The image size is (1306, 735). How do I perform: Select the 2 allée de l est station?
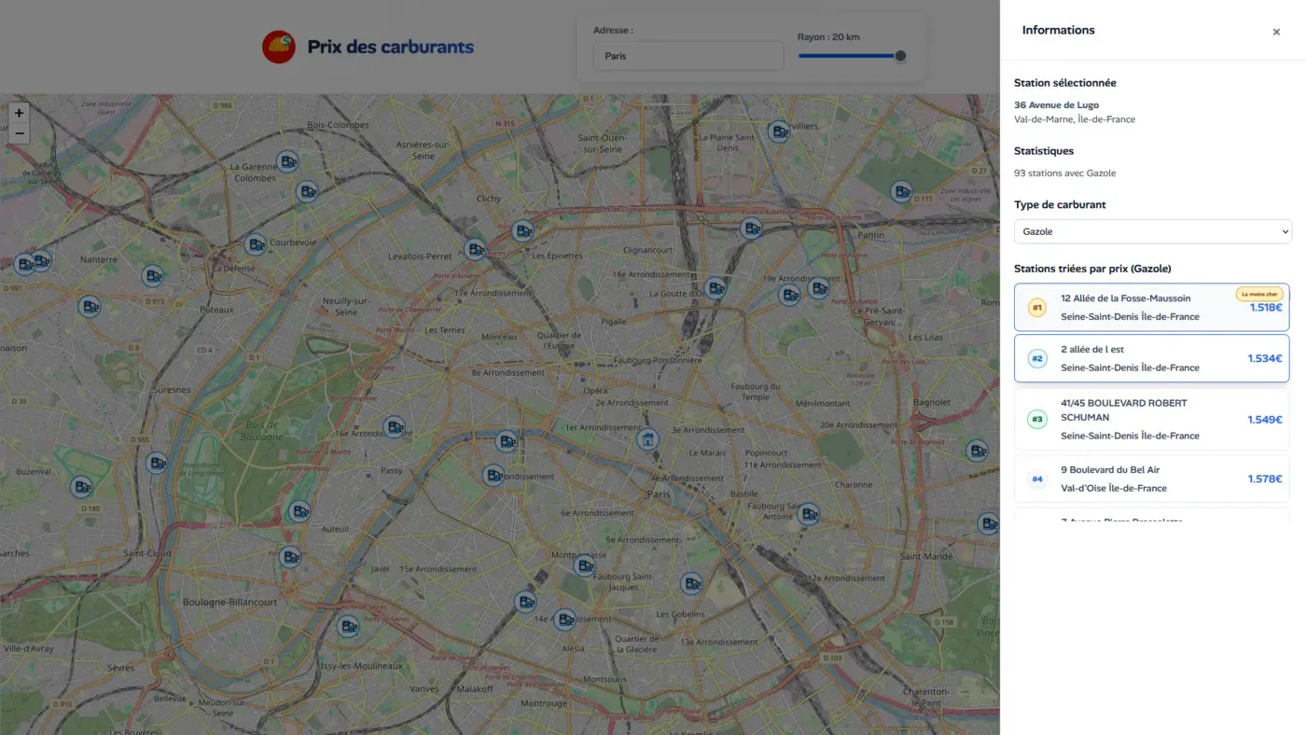pos(1152,358)
